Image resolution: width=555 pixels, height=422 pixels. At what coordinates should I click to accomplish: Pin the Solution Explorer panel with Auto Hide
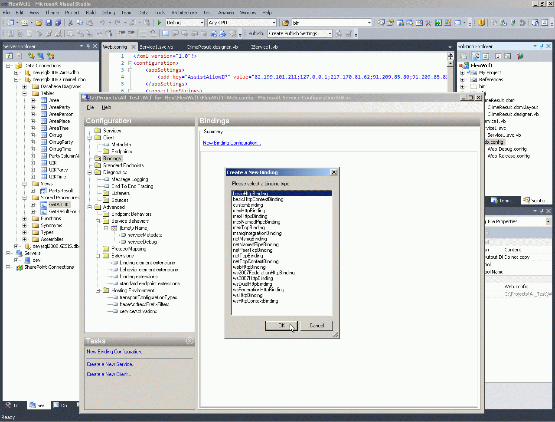542,46
